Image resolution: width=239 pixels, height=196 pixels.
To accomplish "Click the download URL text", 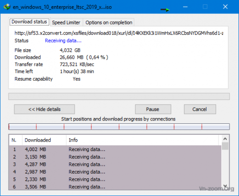I will pos(119,33).
